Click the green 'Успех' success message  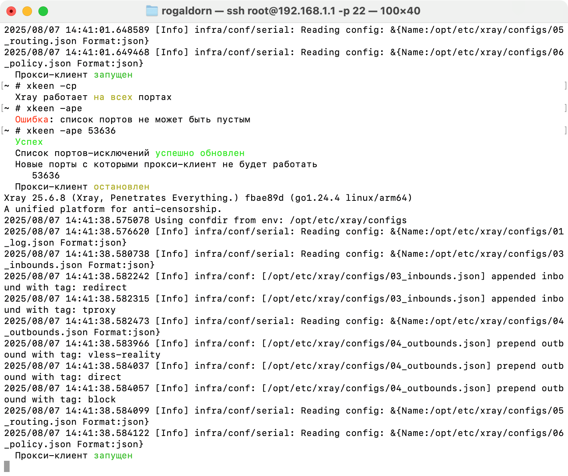[x=29, y=142]
